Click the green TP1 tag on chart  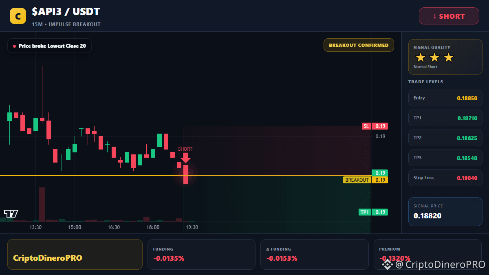[364, 212]
